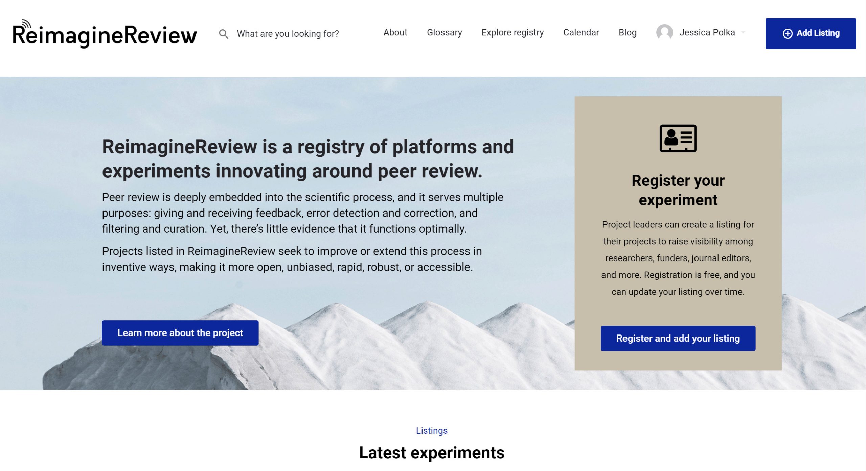Click the blue Listings label
Image resolution: width=866 pixels, height=471 pixels.
point(431,430)
